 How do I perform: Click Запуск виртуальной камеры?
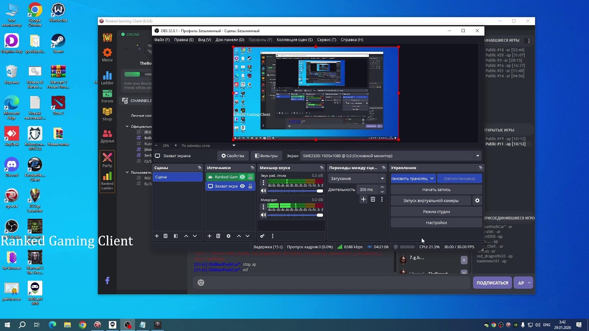pyautogui.click(x=431, y=200)
